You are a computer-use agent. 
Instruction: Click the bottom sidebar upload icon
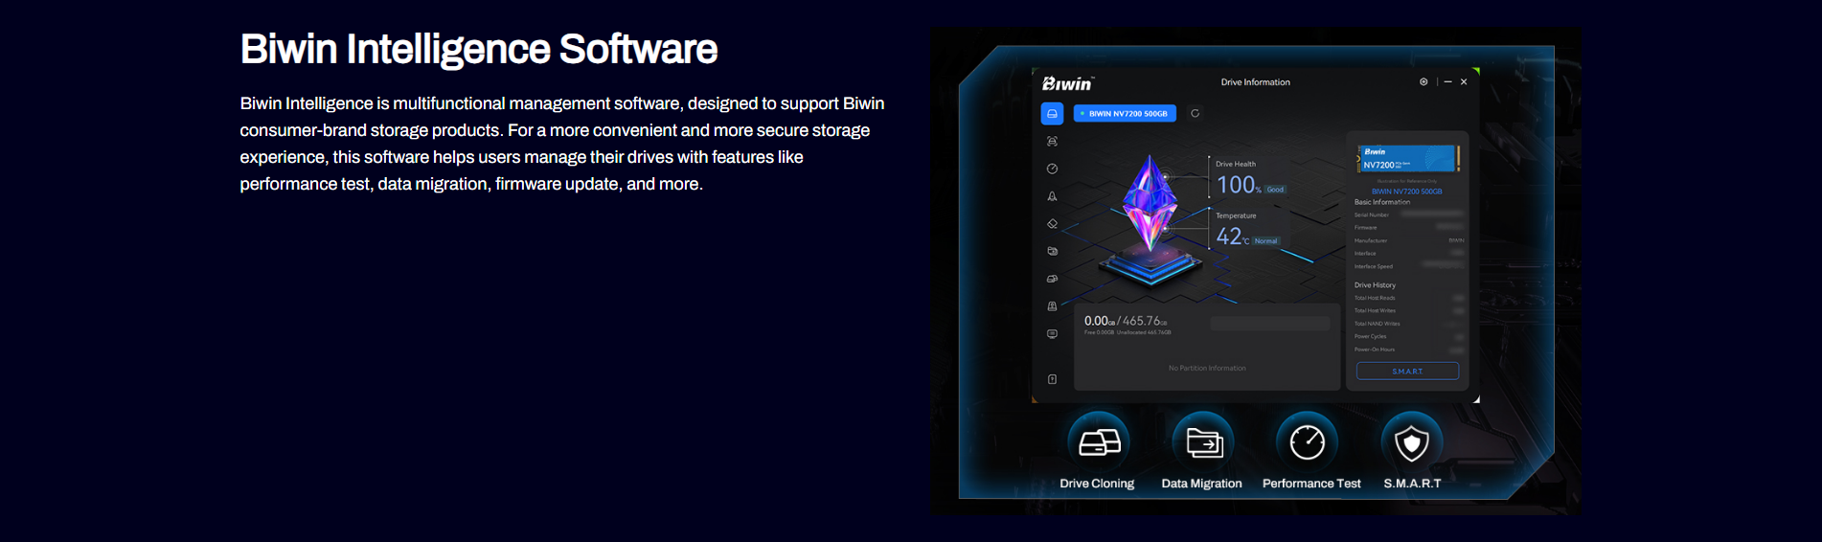[1052, 379]
